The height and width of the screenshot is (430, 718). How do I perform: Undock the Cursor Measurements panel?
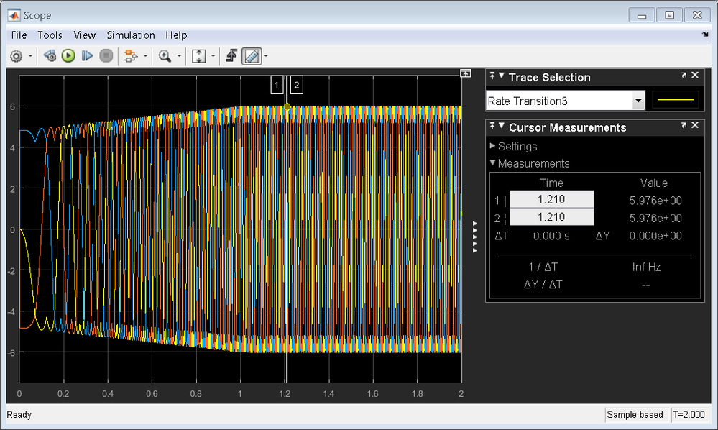point(684,125)
